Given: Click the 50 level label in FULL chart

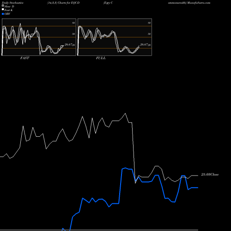Looking at the screenshot, I should (x=149, y=34).
